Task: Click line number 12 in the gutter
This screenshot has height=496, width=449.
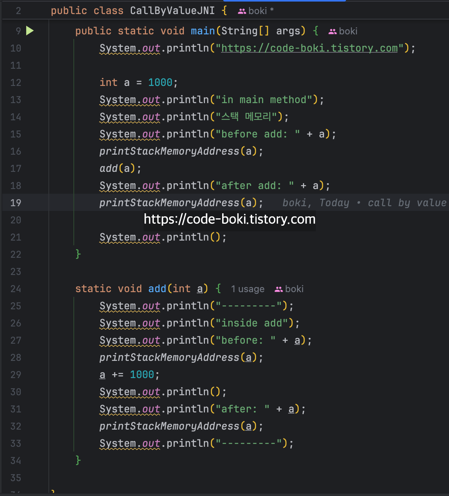Action: 16,82
